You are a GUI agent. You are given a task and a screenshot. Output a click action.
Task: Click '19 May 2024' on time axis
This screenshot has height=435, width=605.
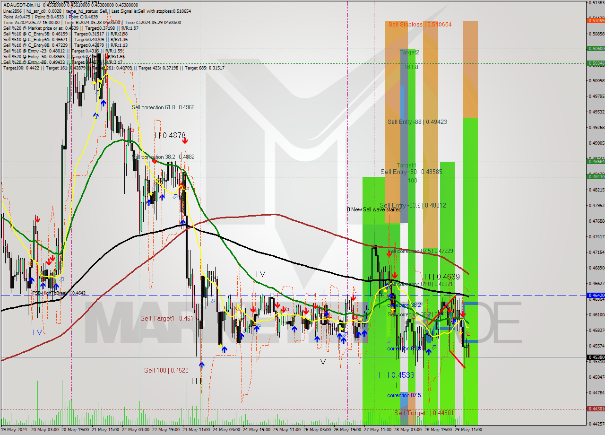(x=14, y=430)
